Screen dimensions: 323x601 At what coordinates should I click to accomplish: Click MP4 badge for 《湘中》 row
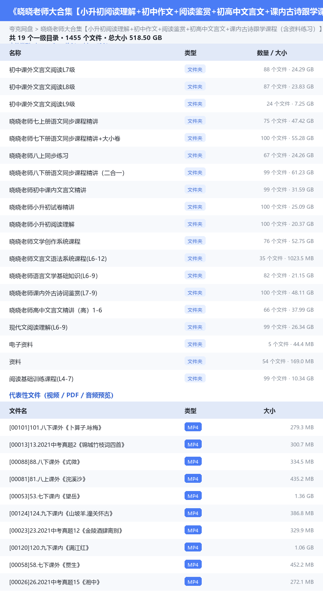pos(193,582)
